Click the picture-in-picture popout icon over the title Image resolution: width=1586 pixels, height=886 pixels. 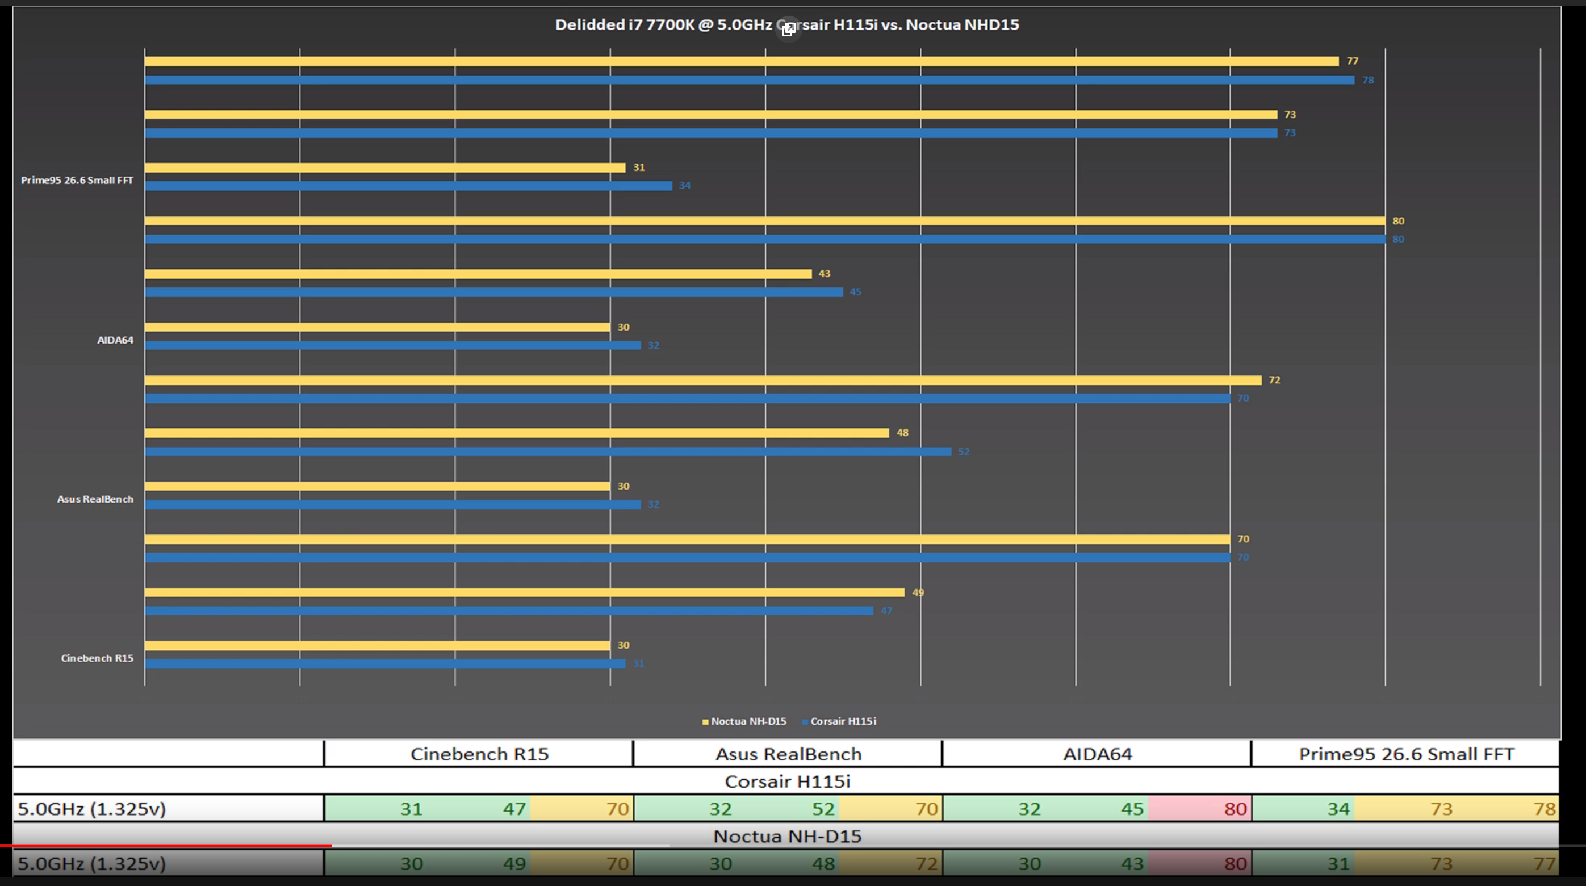(x=788, y=29)
